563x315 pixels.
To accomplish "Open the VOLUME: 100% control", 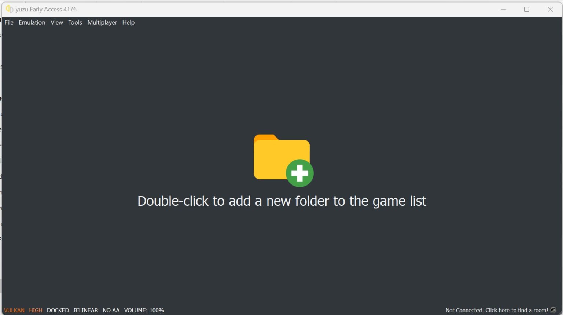I will pos(144,310).
